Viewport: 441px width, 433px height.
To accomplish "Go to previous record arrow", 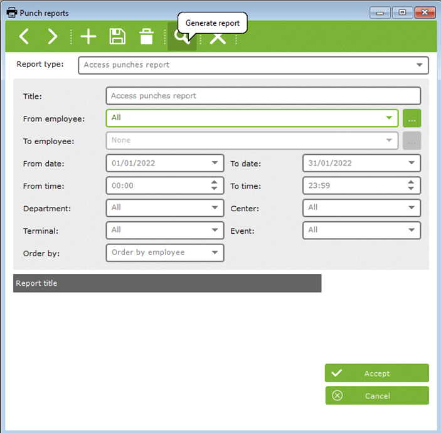I will tap(24, 36).
